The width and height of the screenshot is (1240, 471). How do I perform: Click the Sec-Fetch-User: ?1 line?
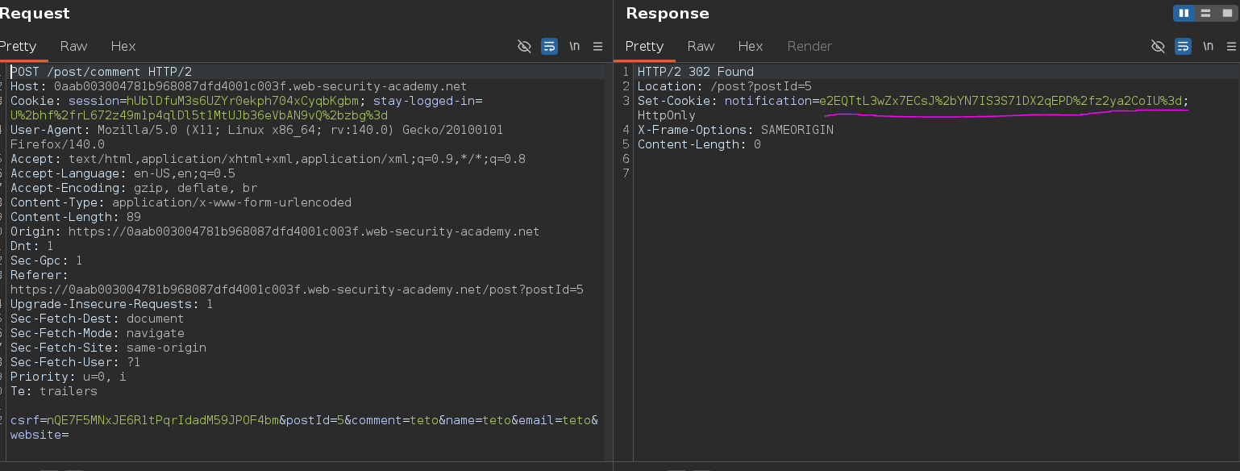coord(75,362)
